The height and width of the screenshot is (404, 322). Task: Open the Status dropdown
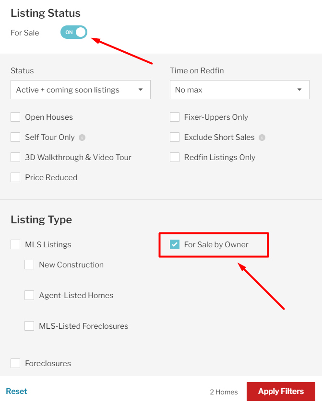pos(81,90)
